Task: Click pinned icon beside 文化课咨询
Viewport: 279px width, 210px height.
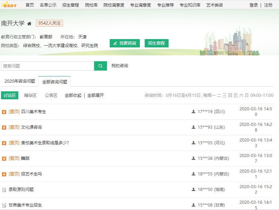Action: [x=4, y=127]
